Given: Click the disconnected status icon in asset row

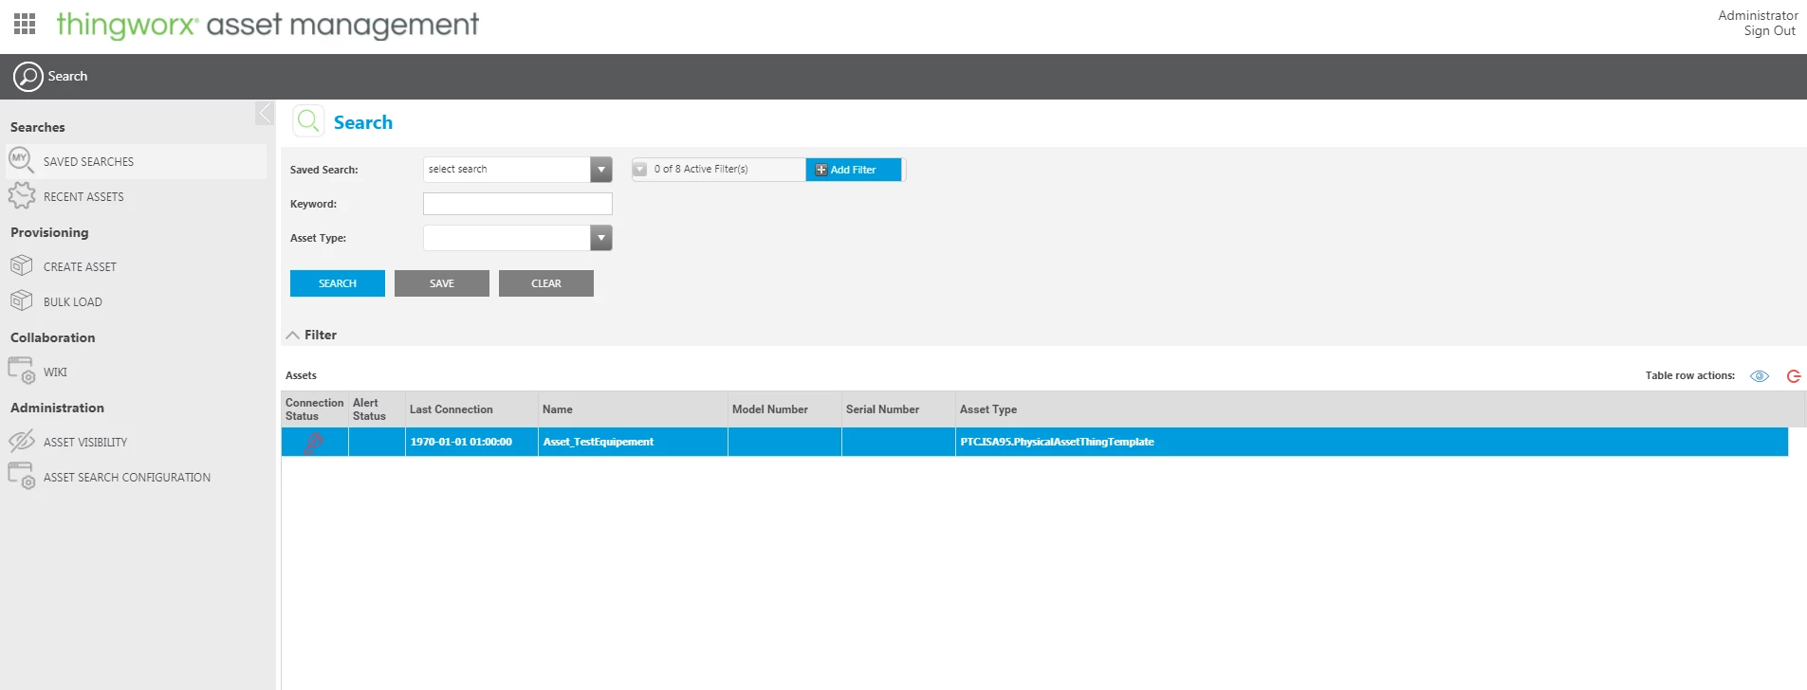Looking at the screenshot, I should [314, 442].
